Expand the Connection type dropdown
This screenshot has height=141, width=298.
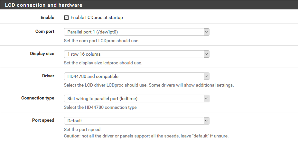click(x=136, y=99)
